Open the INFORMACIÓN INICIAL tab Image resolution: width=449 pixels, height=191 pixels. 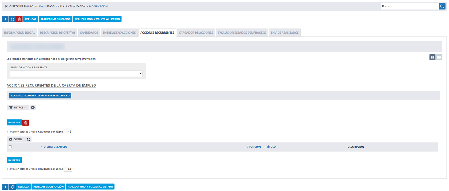point(20,33)
